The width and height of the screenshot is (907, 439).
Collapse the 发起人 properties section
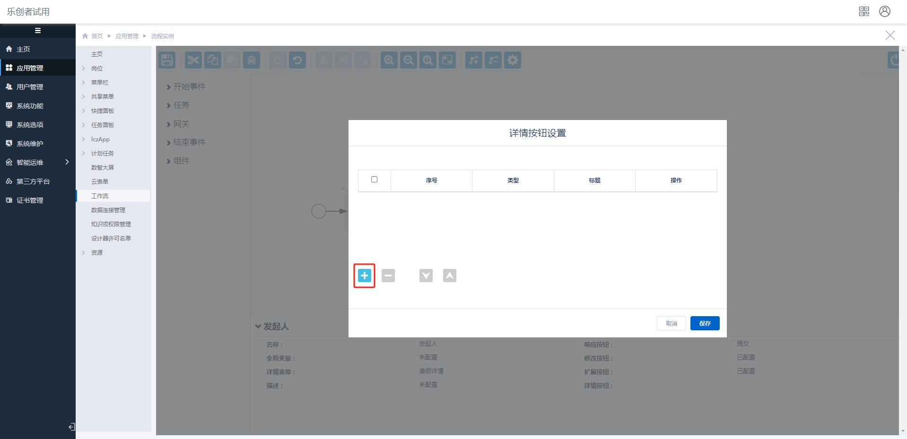click(258, 327)
